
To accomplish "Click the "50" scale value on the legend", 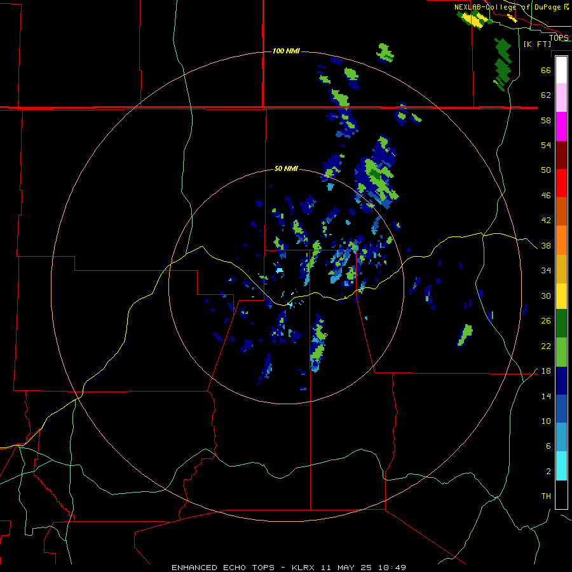I will click(x=546, y=170).
